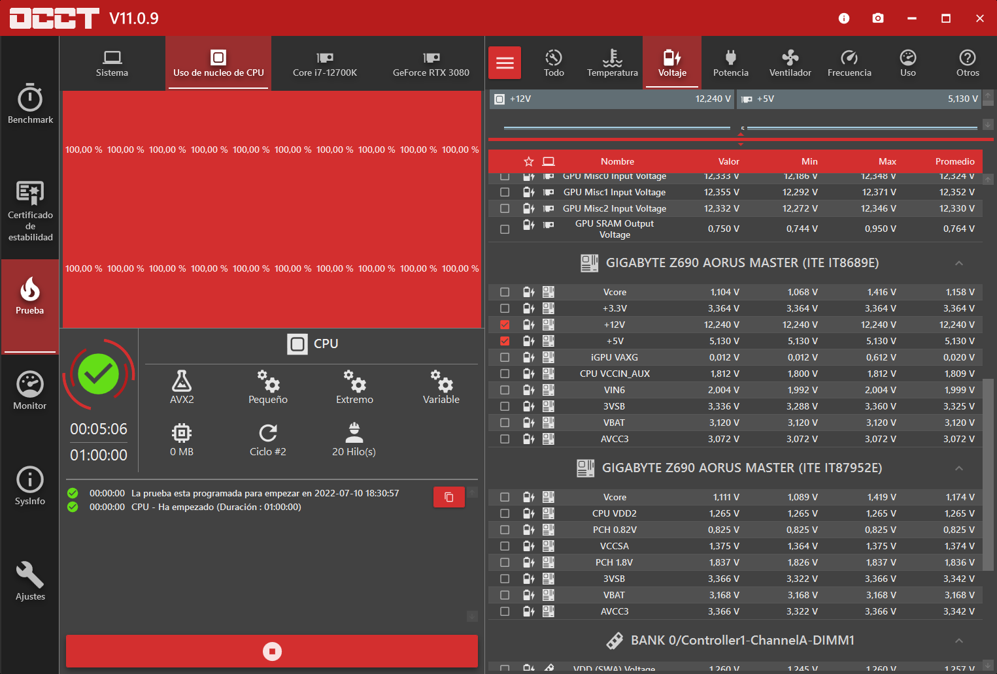Select the Uso de nucleo de CPU tab

point(218,63)
